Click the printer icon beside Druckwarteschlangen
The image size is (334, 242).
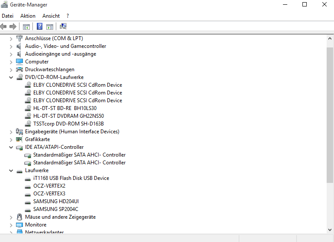pos(19,69)
